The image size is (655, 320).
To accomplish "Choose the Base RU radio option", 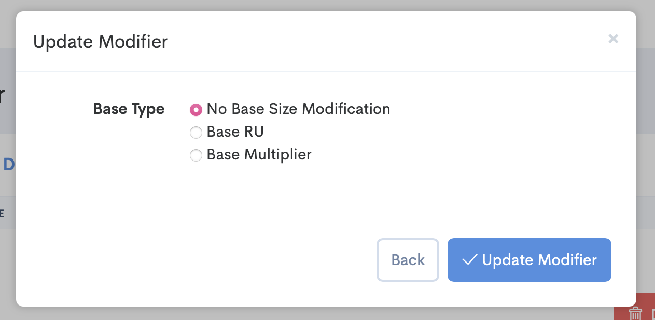I will (x=196, y=133).
